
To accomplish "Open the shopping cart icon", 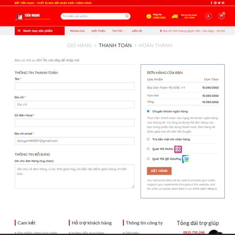I will click(221, 16).
